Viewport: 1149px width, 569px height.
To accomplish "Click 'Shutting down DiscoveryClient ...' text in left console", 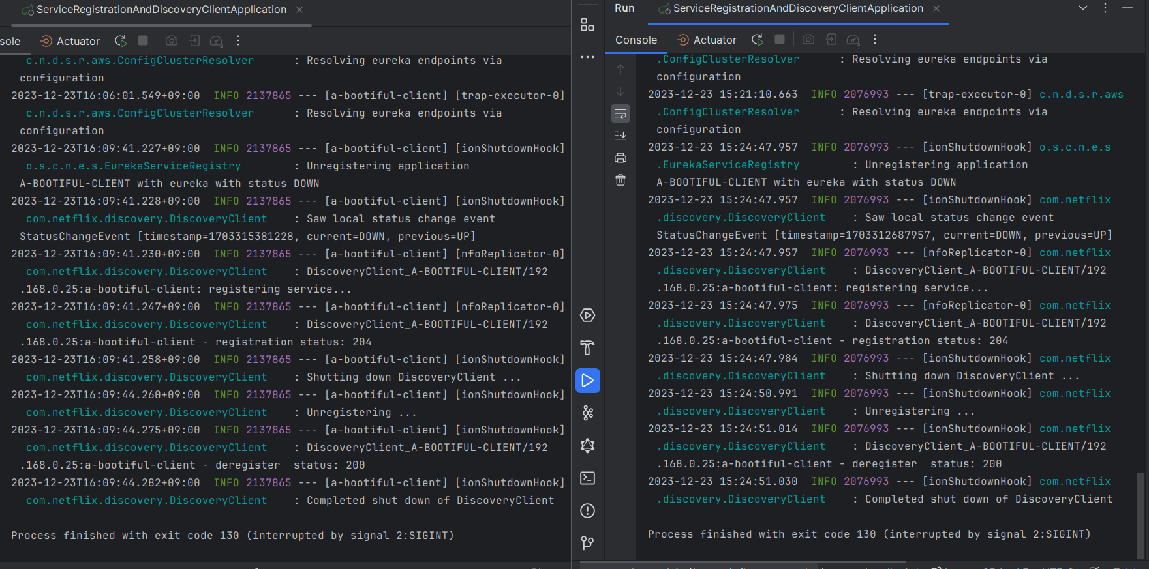I will pos(414,377).
